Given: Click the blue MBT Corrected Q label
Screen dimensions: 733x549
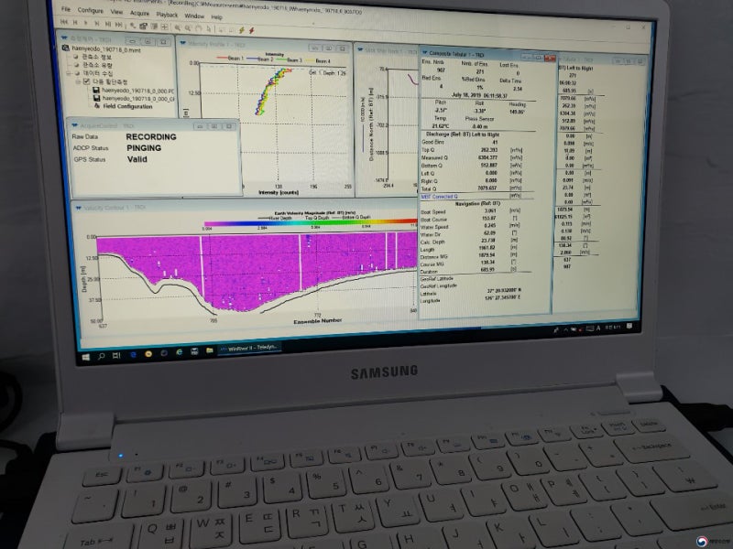Looking at the screenshot, I should 440,197.
